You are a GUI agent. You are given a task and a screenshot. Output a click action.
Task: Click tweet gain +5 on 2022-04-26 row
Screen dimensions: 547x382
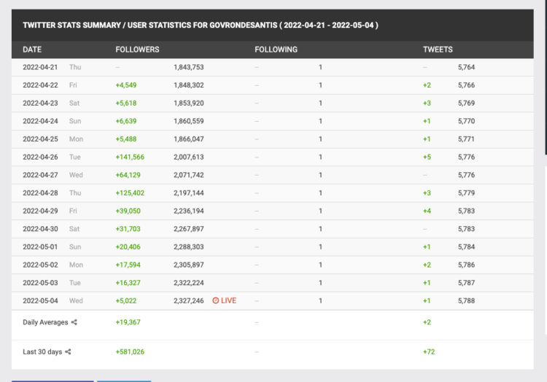pos(427,157)
